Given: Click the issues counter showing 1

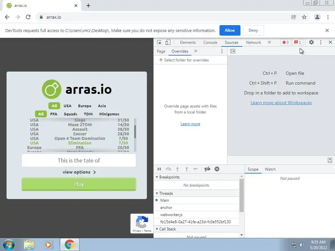Looking at the screenshot, I should pyautogui.click(x=298, y=42).
